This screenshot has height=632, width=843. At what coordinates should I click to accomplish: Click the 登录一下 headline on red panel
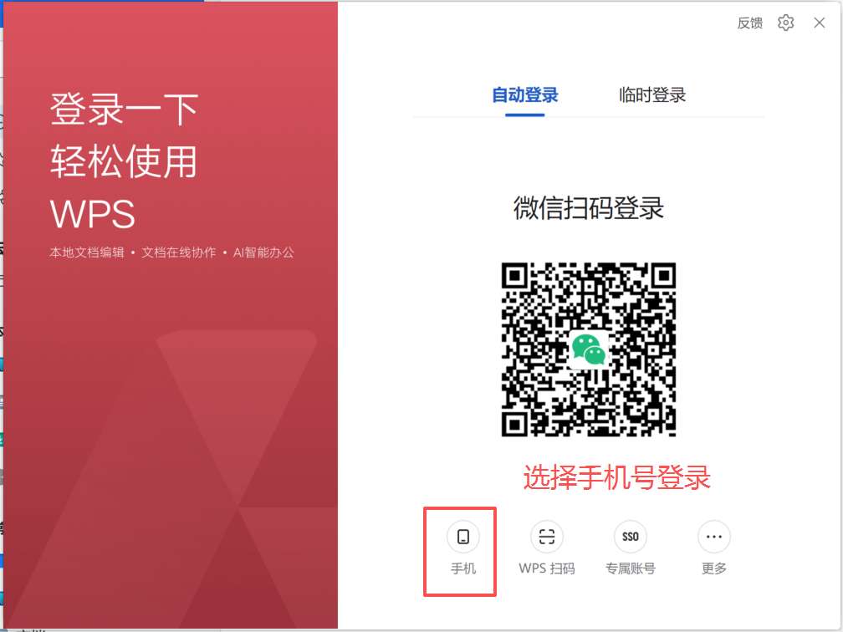tap(125, 110)
